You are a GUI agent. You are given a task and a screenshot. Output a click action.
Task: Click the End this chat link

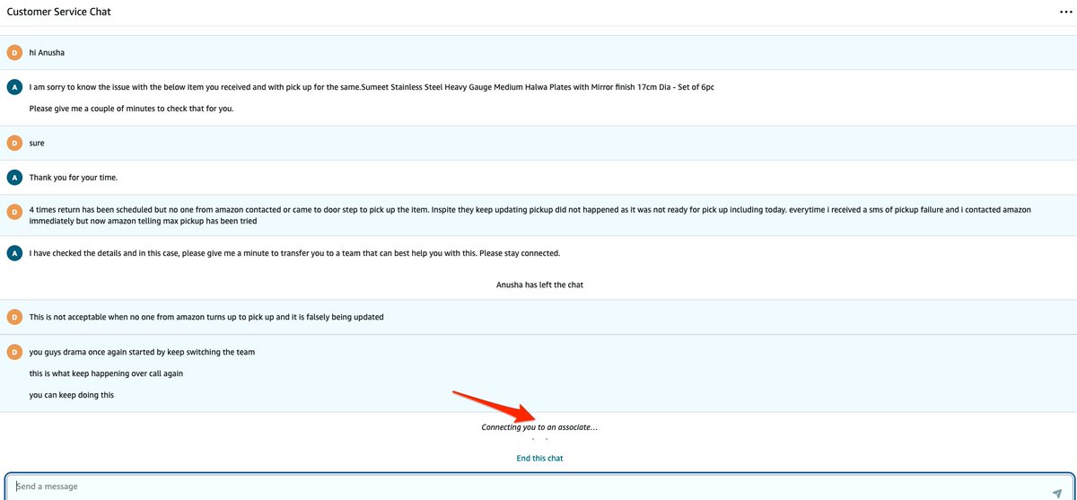click(x=539, y=458)
